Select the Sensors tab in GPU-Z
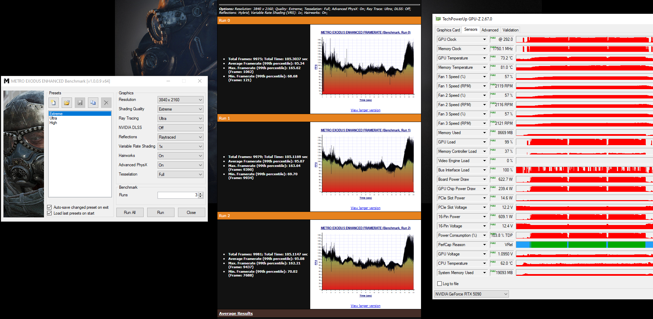Screen dimensions: 653x319 tap(471, 30)
